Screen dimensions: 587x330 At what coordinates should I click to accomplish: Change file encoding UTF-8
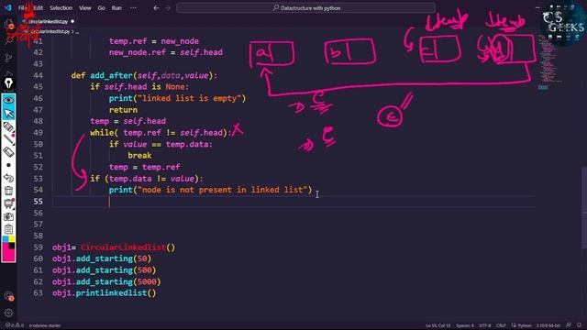(x=485, y=325)
